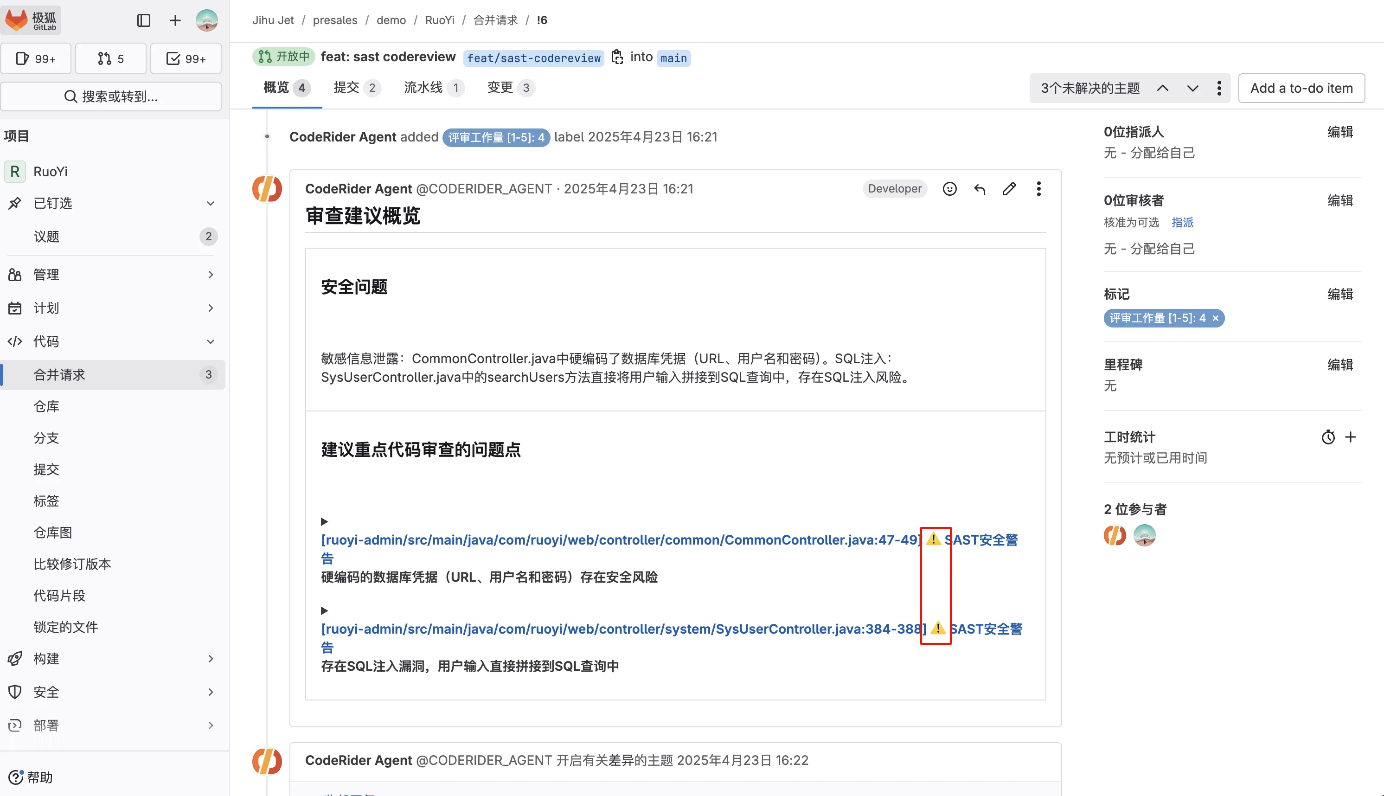This screenshot has height=796, width=1384.
Task: Expand the CommonController.java review details triangle
Action: [x=324, y=521]
